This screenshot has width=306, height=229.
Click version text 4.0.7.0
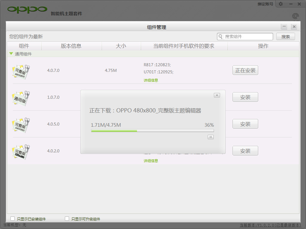click(x=53, y=70)
